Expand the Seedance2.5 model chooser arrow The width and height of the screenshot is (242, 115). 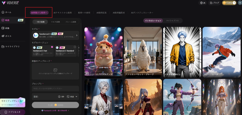click(x=77, y=35)
